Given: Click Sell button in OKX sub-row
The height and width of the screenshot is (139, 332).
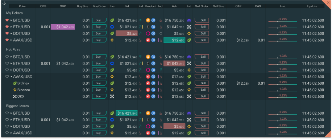Looking at the screenshot, I should (202, 97).
